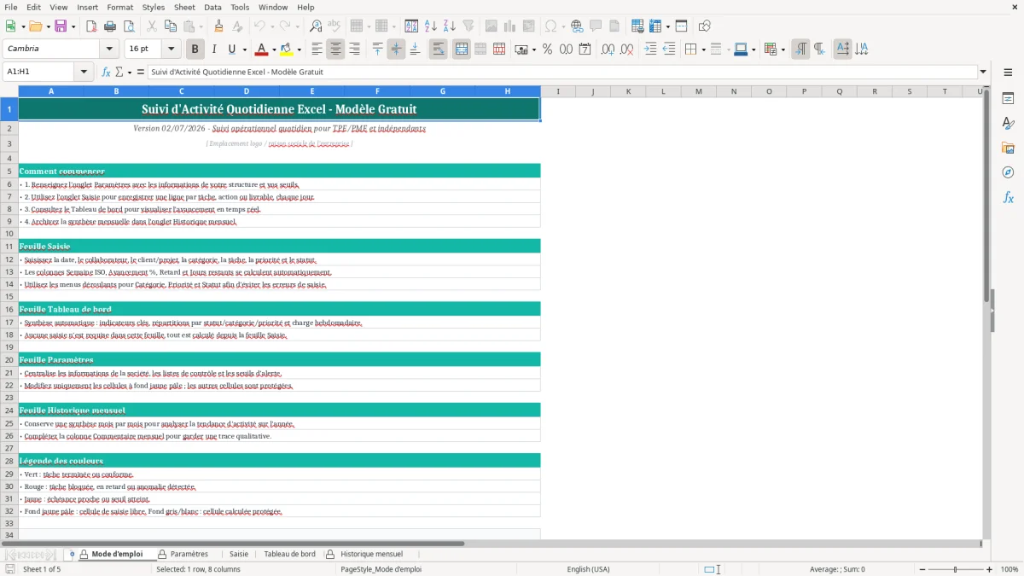
Task: Decrease indent icon
Action: pyautogui.click(x=669, y=49)
